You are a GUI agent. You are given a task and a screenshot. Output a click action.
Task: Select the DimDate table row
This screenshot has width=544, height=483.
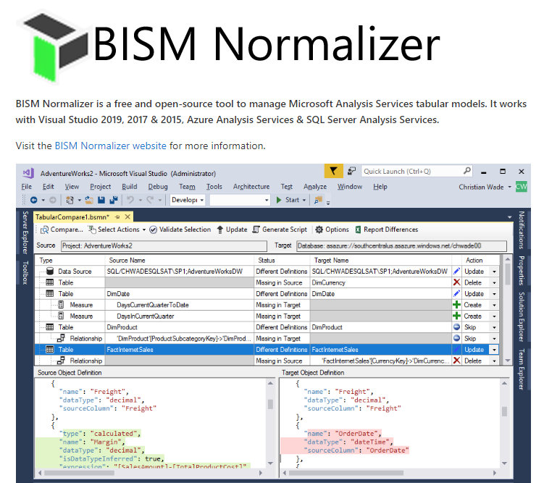click(267, 294)
